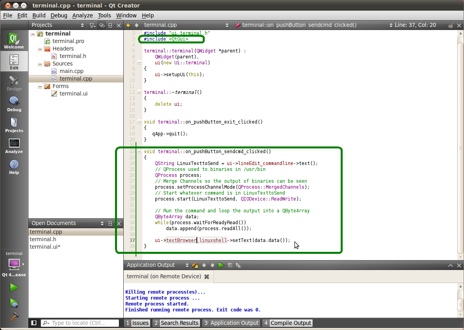Go to previous item in Application Output
Image resolution: width=464 pixels, height=330 pixels.
point(204,265)
